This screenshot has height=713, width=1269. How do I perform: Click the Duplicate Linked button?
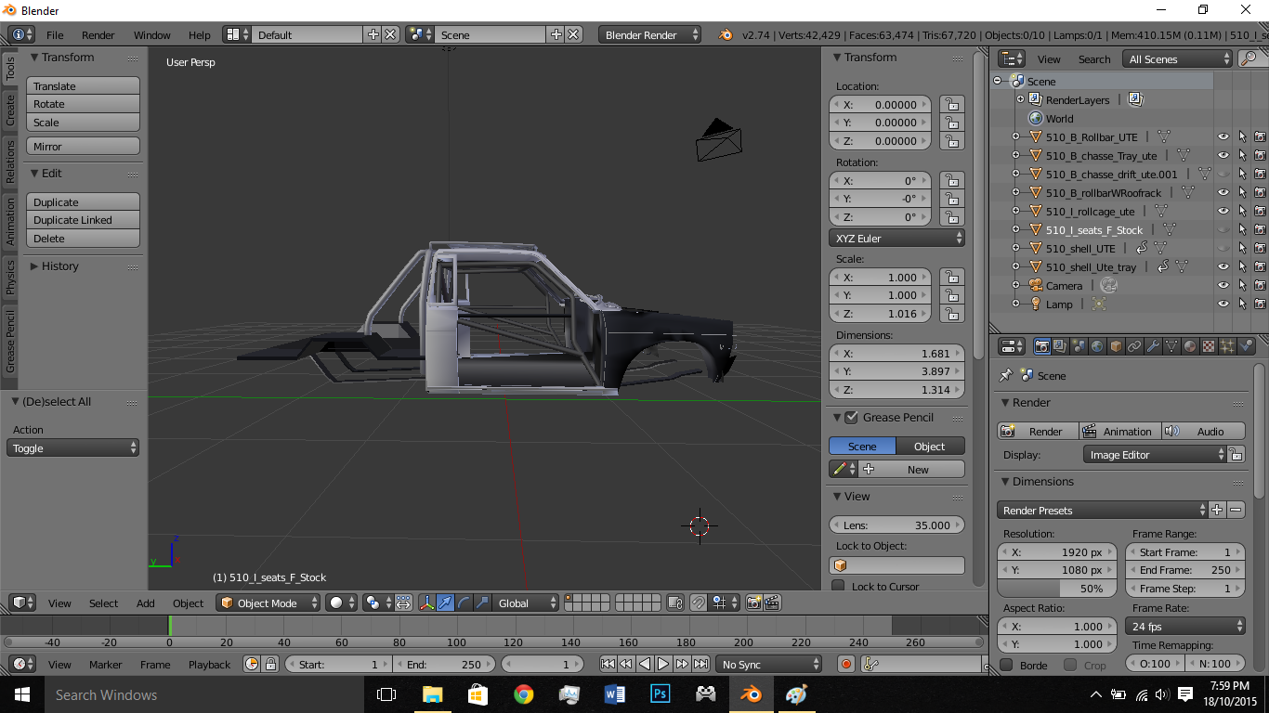click(82, 220)
